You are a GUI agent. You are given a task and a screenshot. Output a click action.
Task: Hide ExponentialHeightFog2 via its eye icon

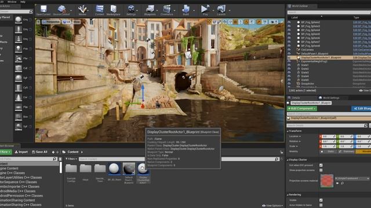pyautogui.click(x=289, y=61)
